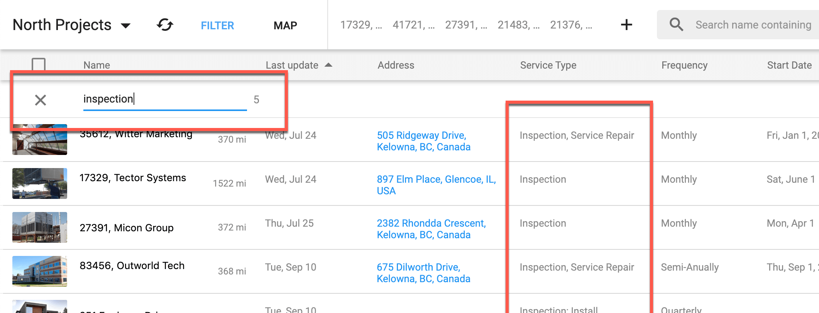819x313 pixels.
Task: Toggle the select-all checkbox in header
Action: point(39,64)
